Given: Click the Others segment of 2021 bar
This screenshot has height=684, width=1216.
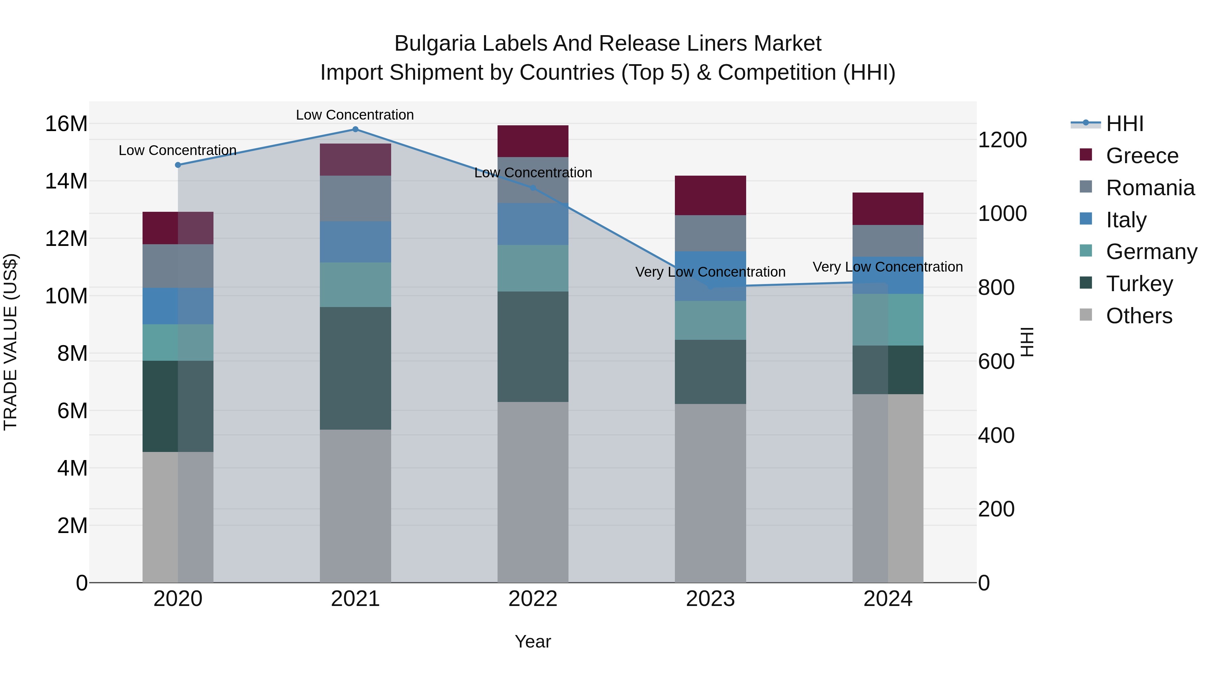Looking at the screenshot, I should [x=355, y=506].
